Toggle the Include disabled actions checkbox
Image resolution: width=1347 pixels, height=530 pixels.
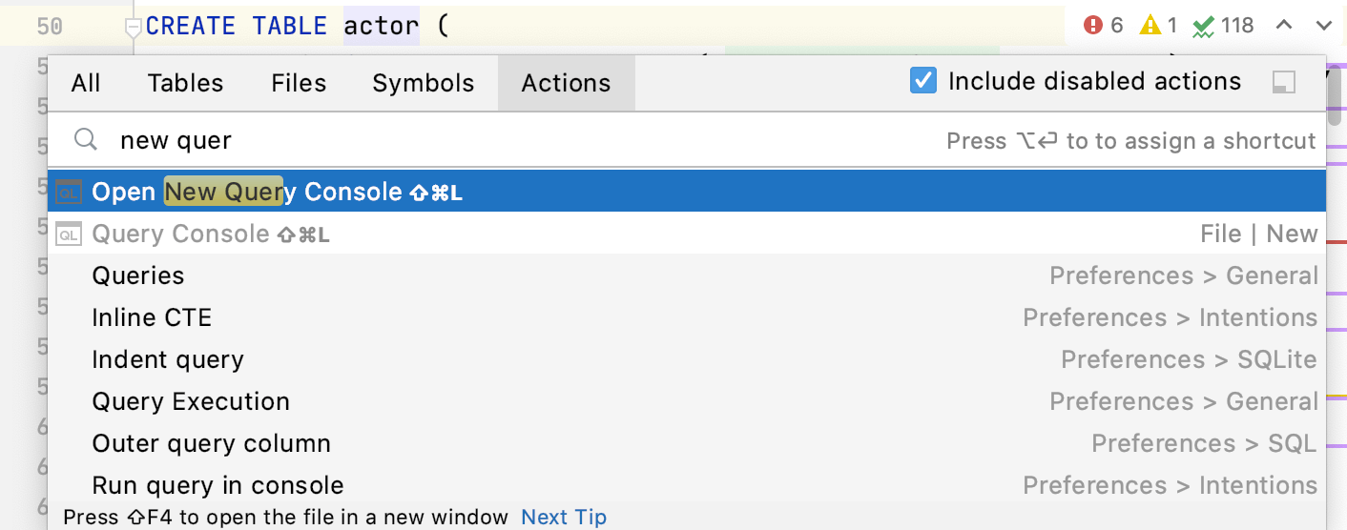pyautogui.click(x=922, y=82)
